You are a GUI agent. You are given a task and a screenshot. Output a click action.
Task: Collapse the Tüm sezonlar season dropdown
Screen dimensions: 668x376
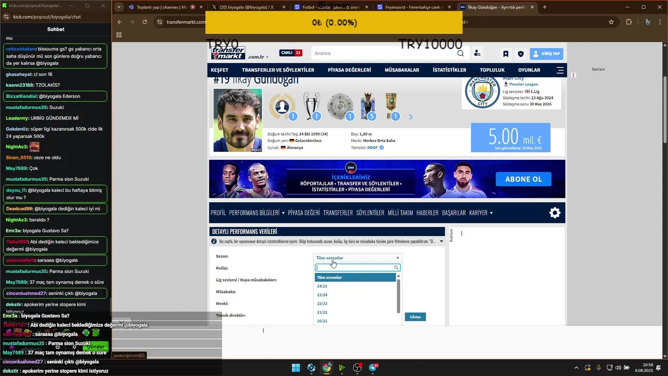point(357,257)
